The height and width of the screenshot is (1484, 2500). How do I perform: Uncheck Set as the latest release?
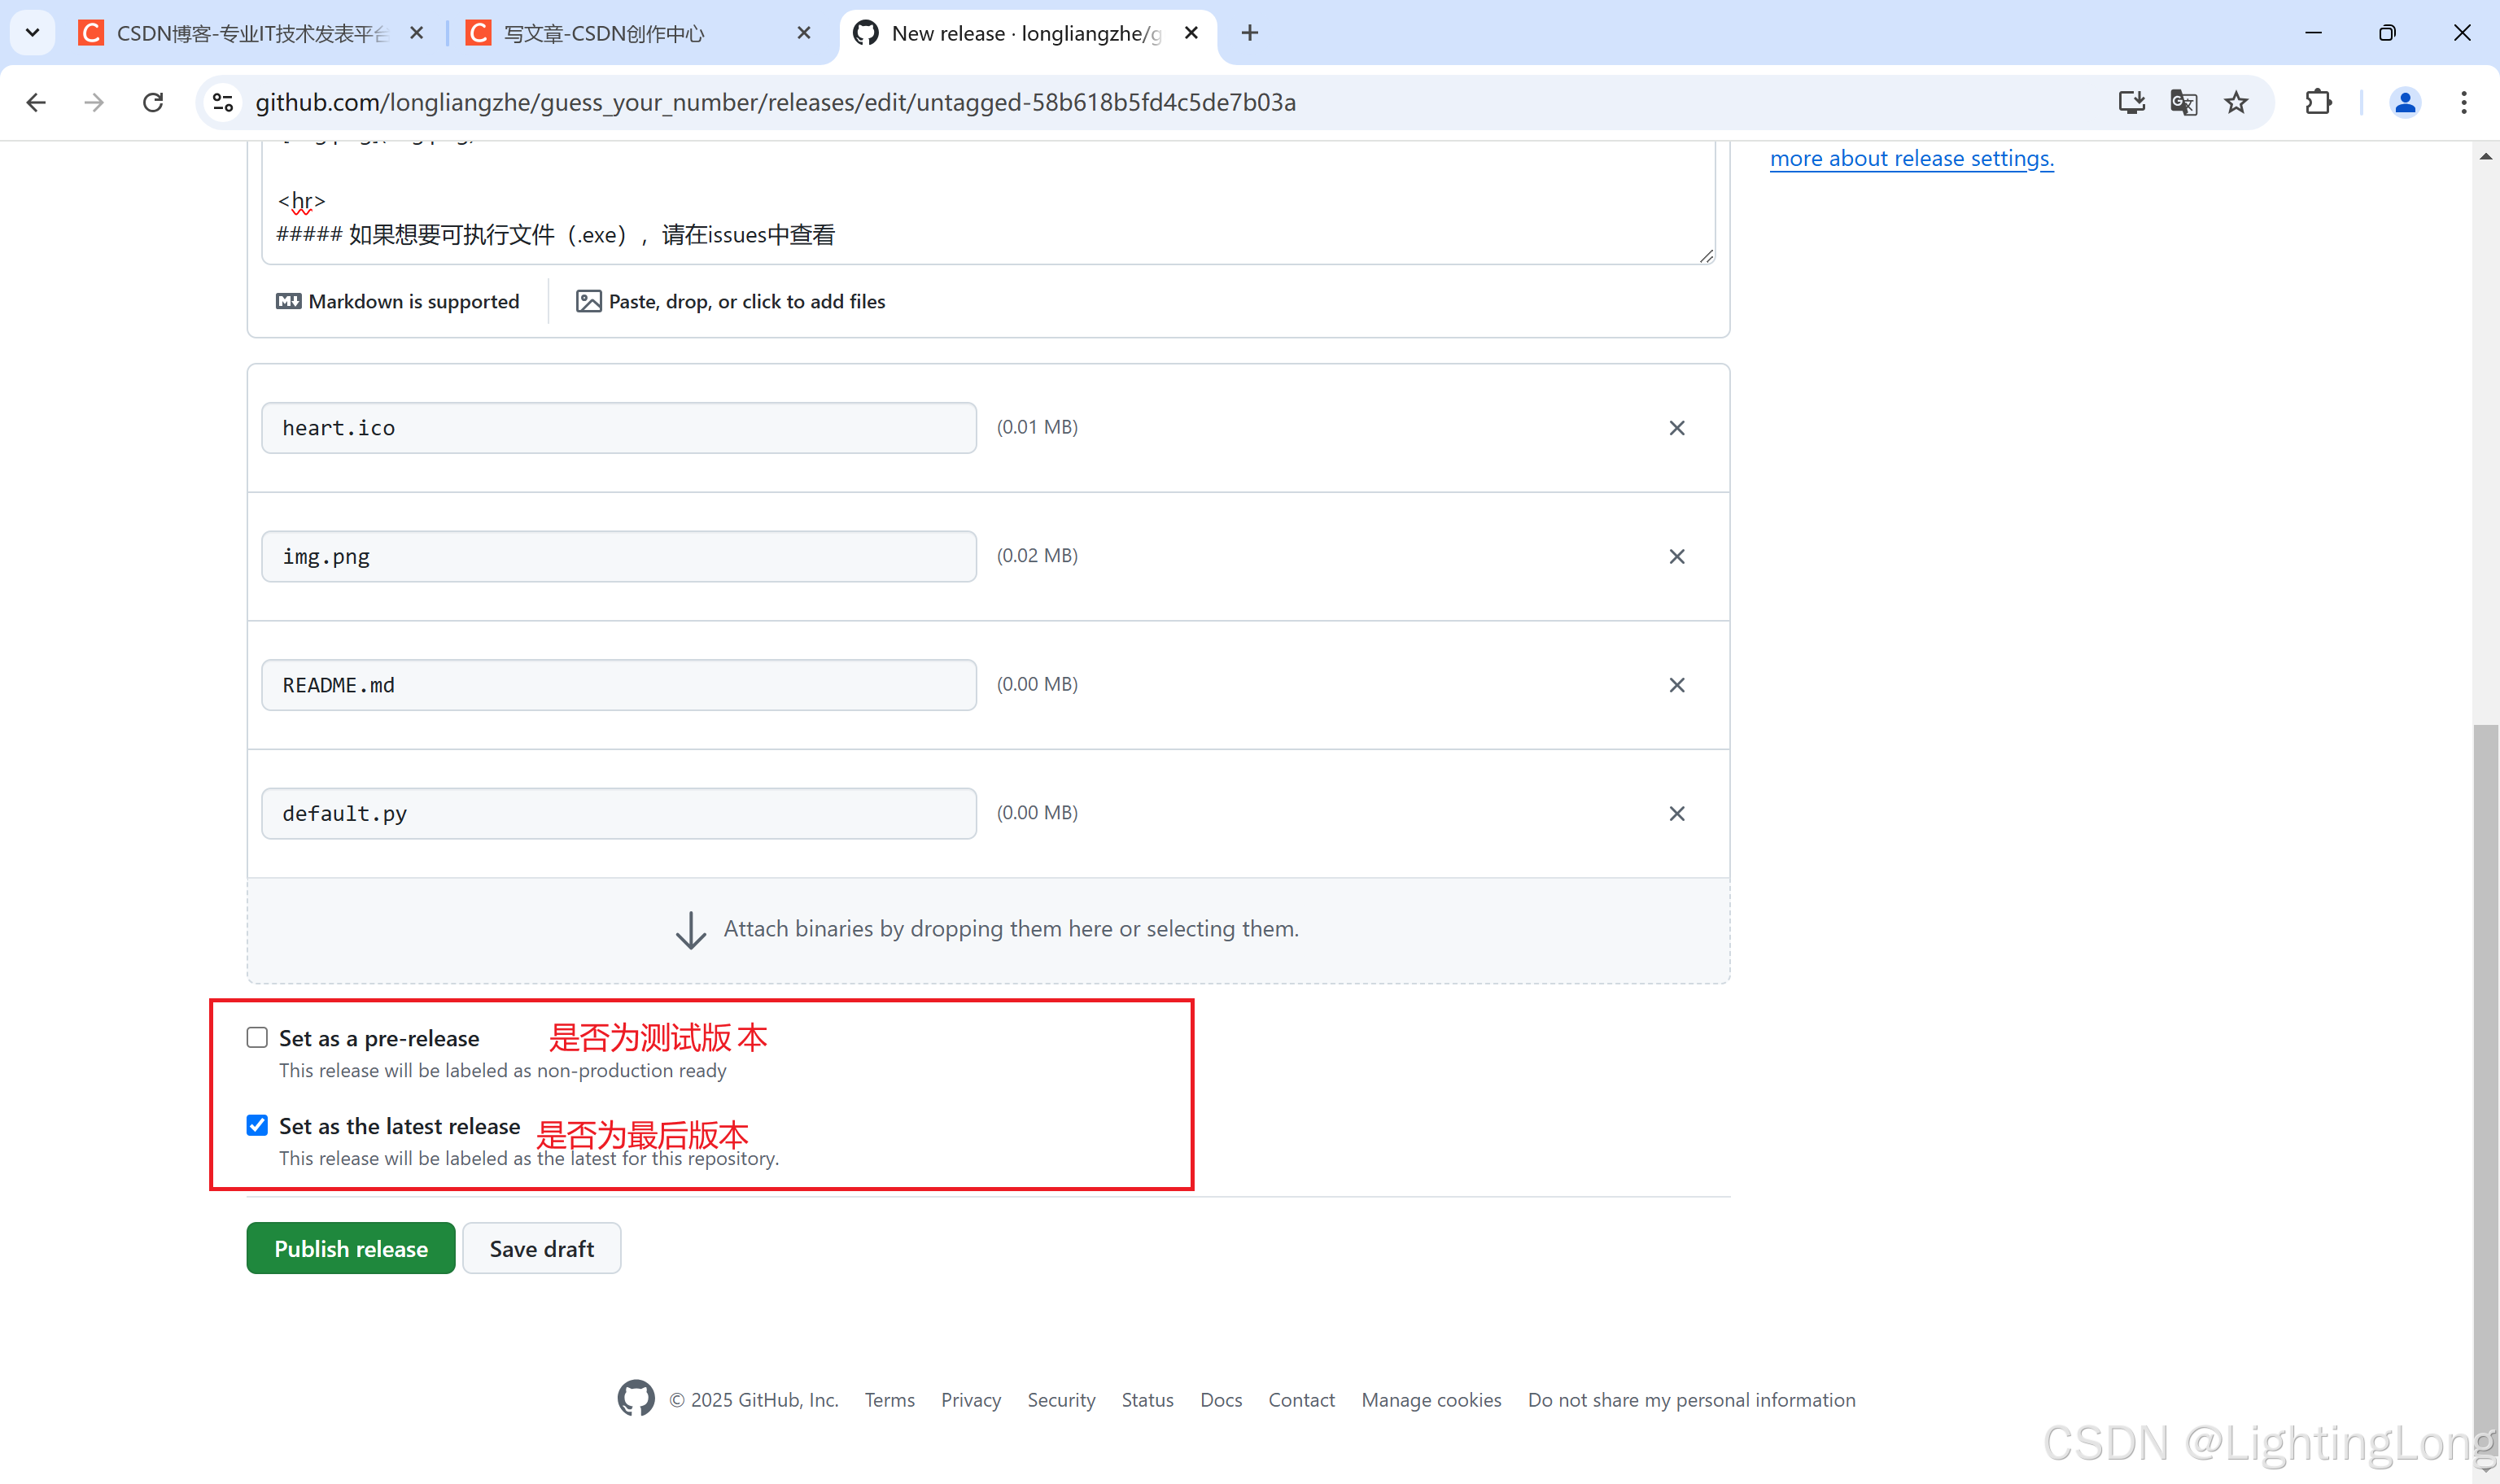tap(257, 1125)
